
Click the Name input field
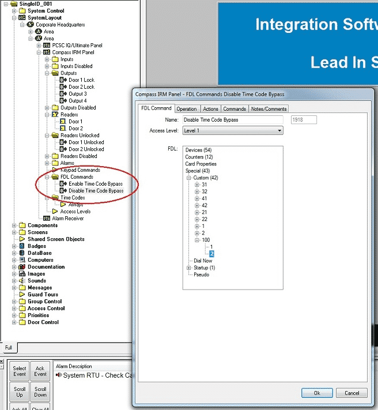(233, 120)
